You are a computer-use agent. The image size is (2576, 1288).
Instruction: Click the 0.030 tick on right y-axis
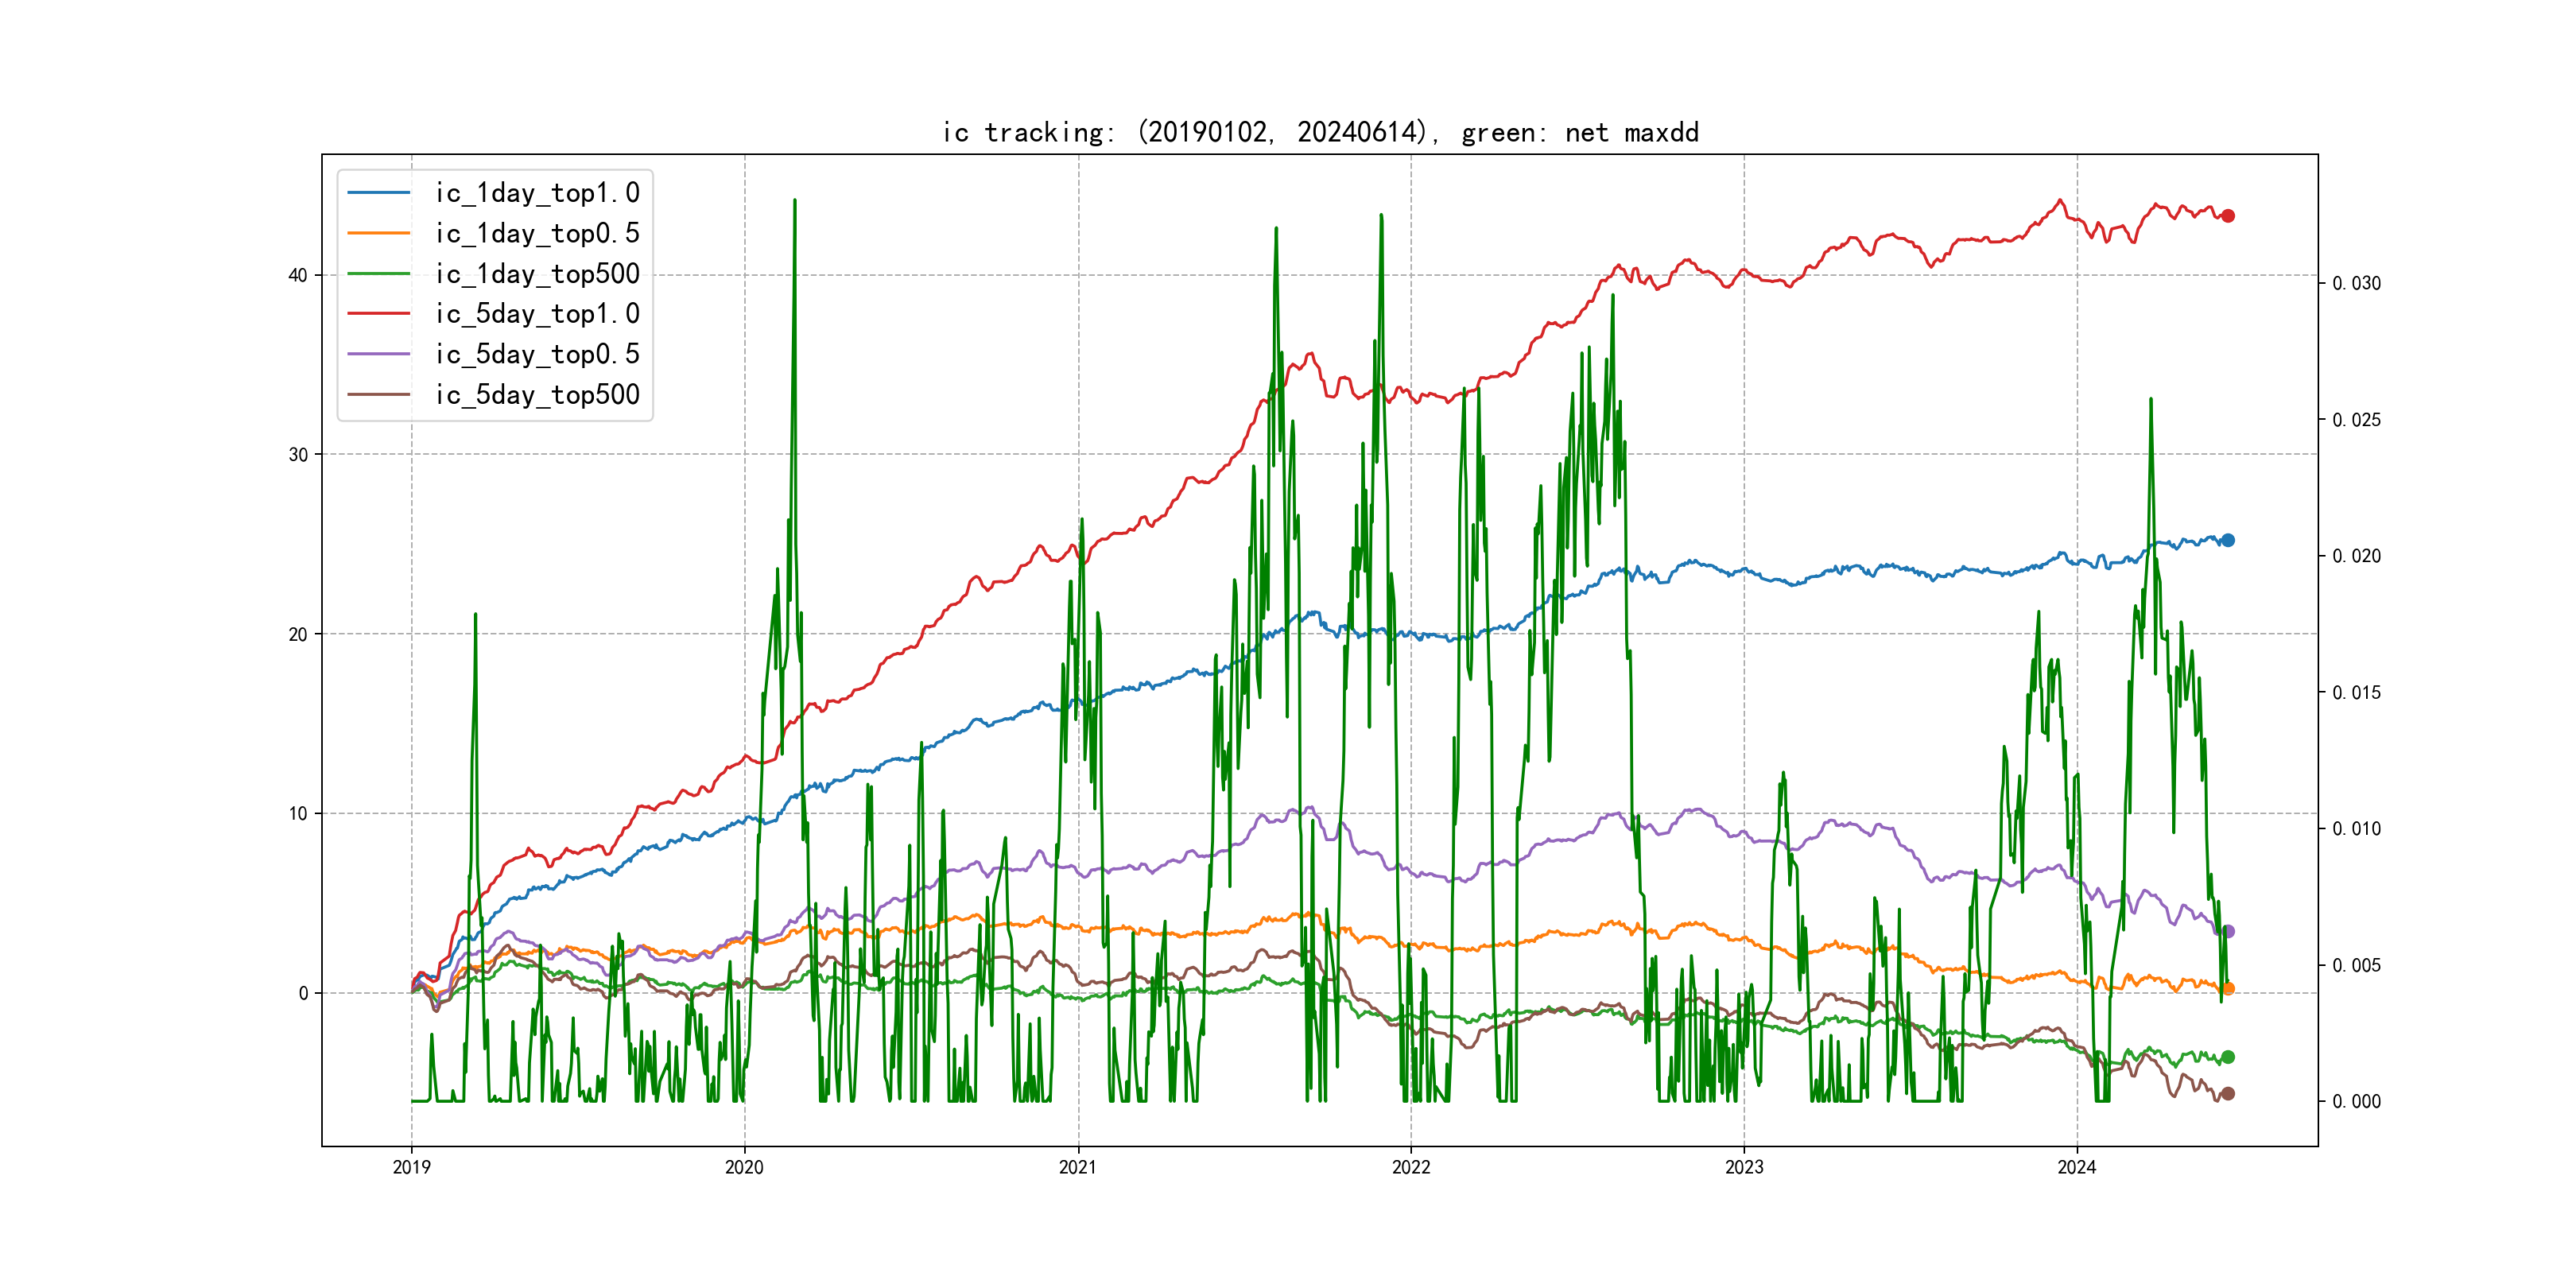pyautogui.click(x=2356, y=284)
